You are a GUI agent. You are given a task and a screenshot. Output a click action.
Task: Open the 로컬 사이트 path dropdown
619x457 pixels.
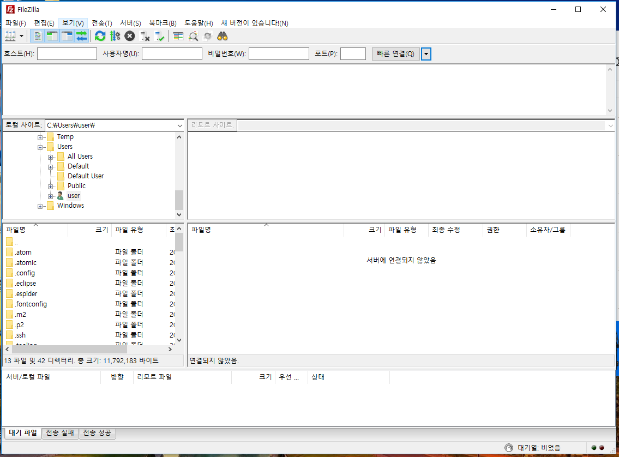tap(179, 125)
